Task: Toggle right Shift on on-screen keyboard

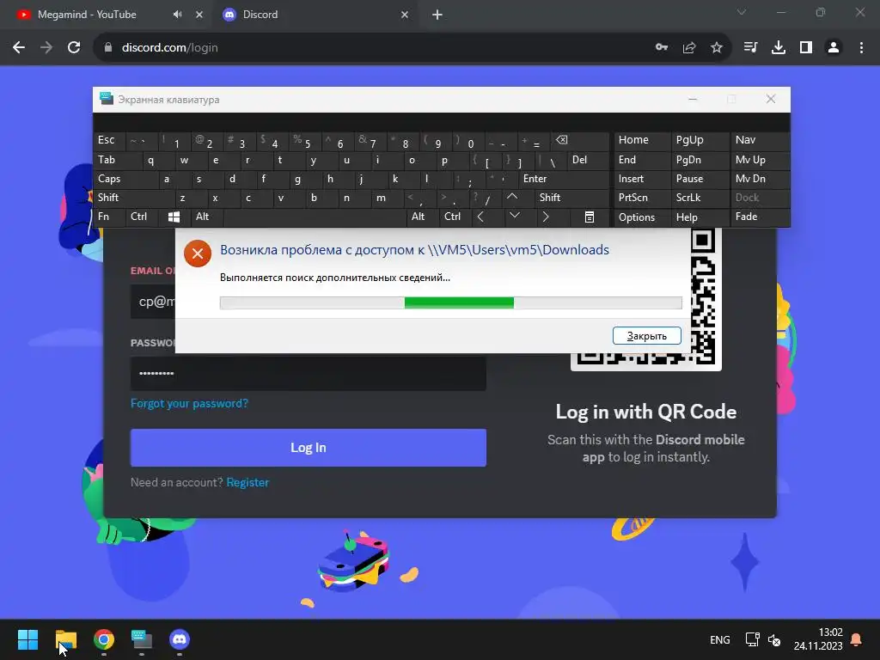Action: coord(571,198)
